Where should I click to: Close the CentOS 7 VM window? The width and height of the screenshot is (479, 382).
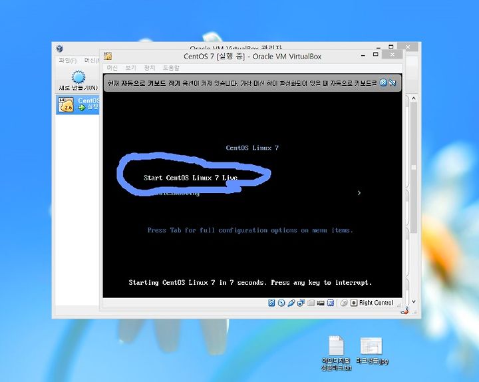393,55
